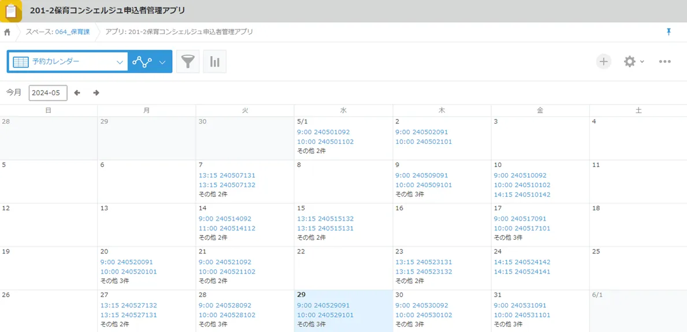The width and height of the screenshot is (687, 332).
Task: Expand the chevron beside settings gear
Action: (x=643, y=62)
